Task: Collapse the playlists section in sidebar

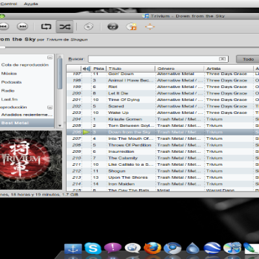Action: [50, 107]
